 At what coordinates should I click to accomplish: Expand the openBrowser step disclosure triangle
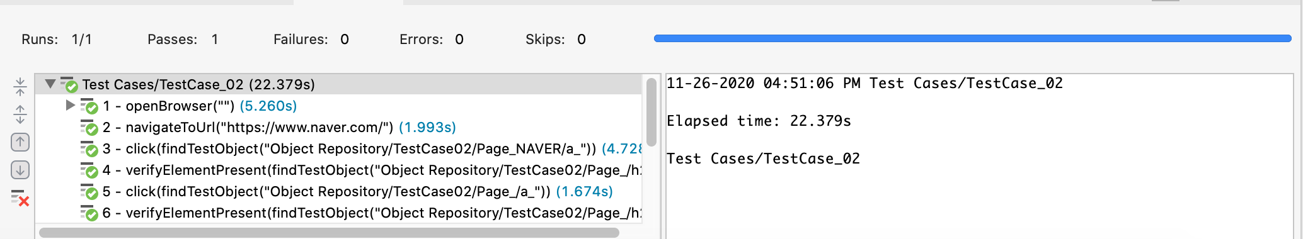(71, 105)
